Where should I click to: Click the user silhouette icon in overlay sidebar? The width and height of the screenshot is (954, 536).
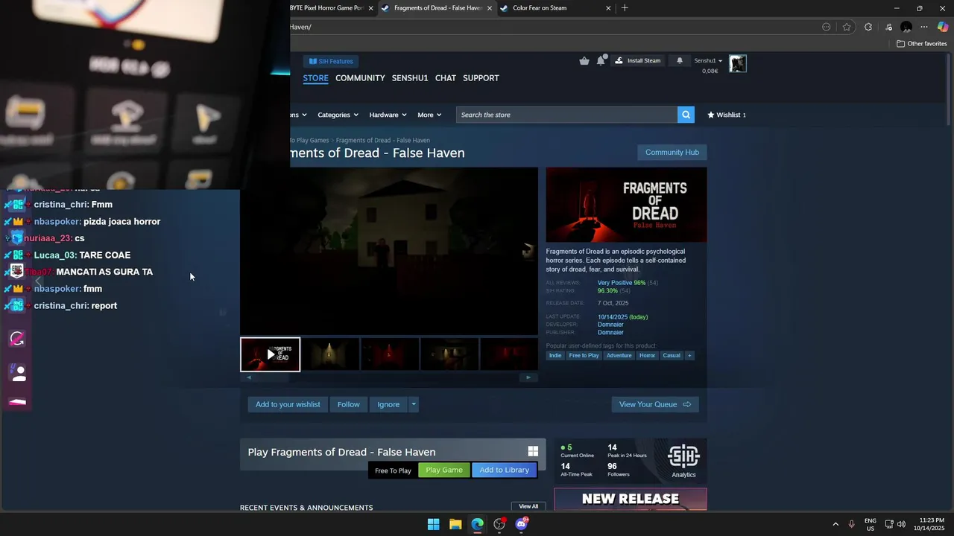(x=19, y=373)
